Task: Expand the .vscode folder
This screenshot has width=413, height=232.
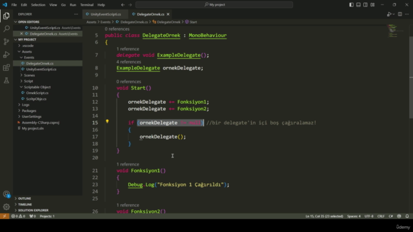Action: [x=28, y=46]
